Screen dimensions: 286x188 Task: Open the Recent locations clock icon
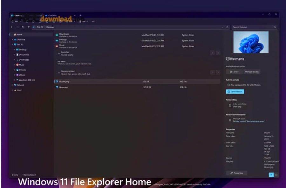click(x=23, y=27)
